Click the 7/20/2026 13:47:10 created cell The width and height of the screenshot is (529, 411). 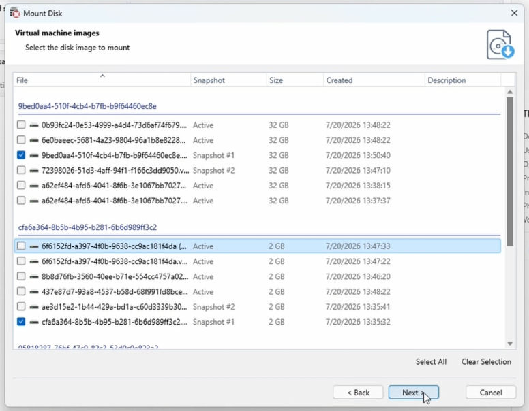[358, 171]
